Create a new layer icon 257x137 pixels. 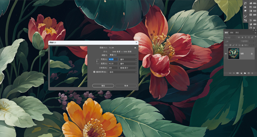[x=249, y=73]
